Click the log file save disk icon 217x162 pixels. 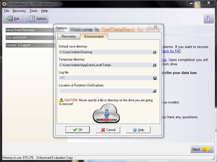[155, 78]
